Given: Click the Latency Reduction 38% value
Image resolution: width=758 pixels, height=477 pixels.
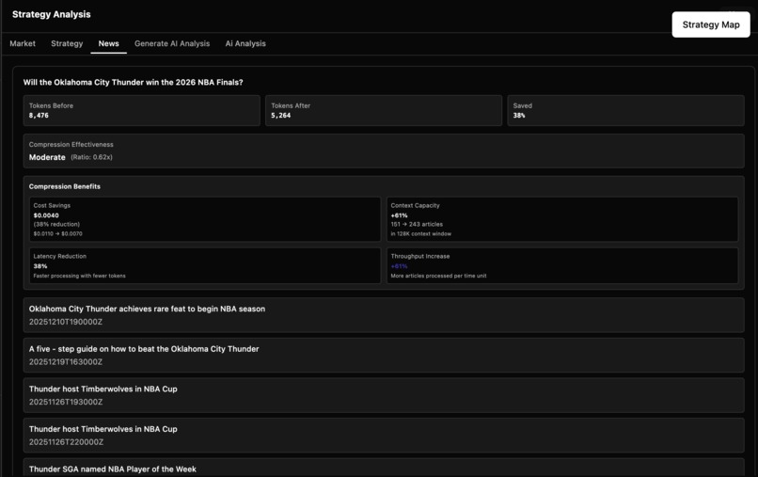Looking at the screenshot, I should [x=40, y=266].
